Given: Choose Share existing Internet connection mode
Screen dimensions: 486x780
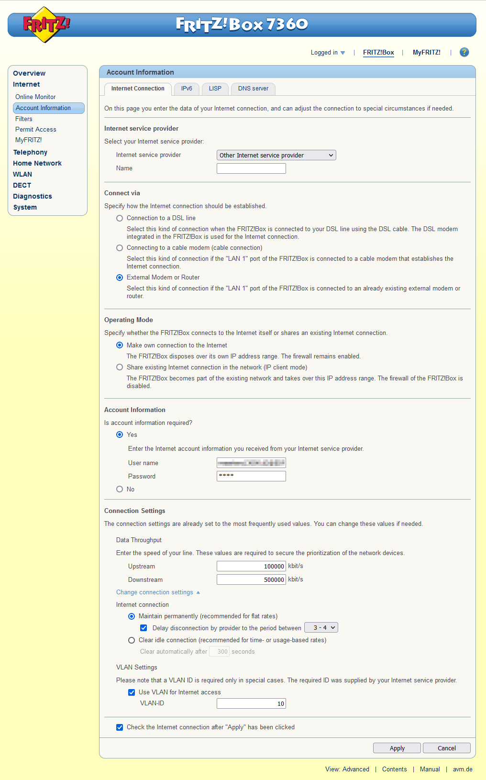Looking at the screenshot, I should tap(120, 368).
